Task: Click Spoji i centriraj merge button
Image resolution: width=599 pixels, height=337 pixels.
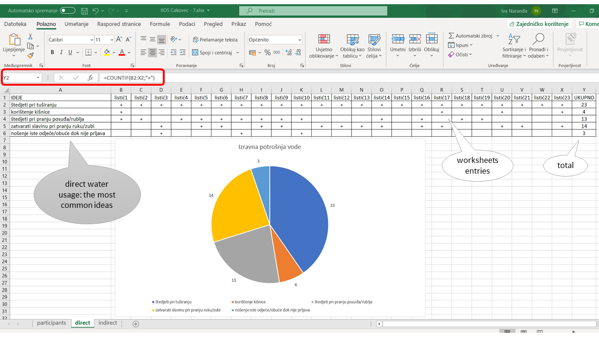Action: pyautogui.click(x=212, y=52)
